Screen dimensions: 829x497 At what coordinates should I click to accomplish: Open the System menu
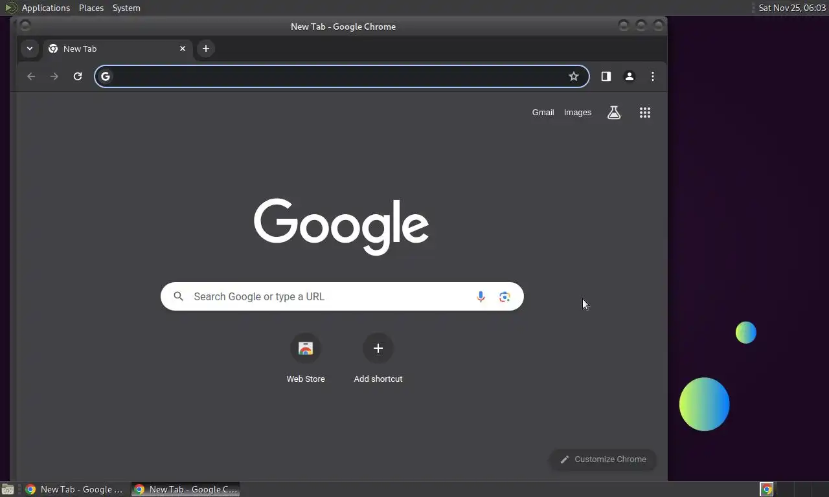tap(126, 8)
